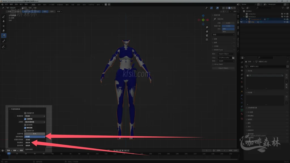The height and width of the screenshot is (163, 290).
Task: Toggle the 冻结操作项 checkbox
Action: tap(25, 113)
